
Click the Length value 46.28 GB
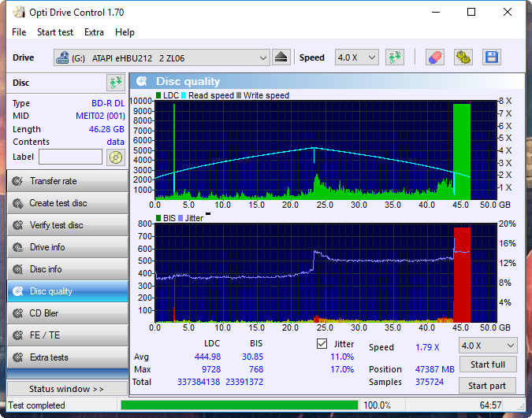click(106, 129)
